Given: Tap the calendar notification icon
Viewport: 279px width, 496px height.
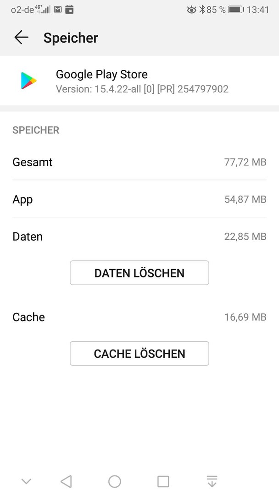Looking at the screenshot, I should (x=69, y=10).
